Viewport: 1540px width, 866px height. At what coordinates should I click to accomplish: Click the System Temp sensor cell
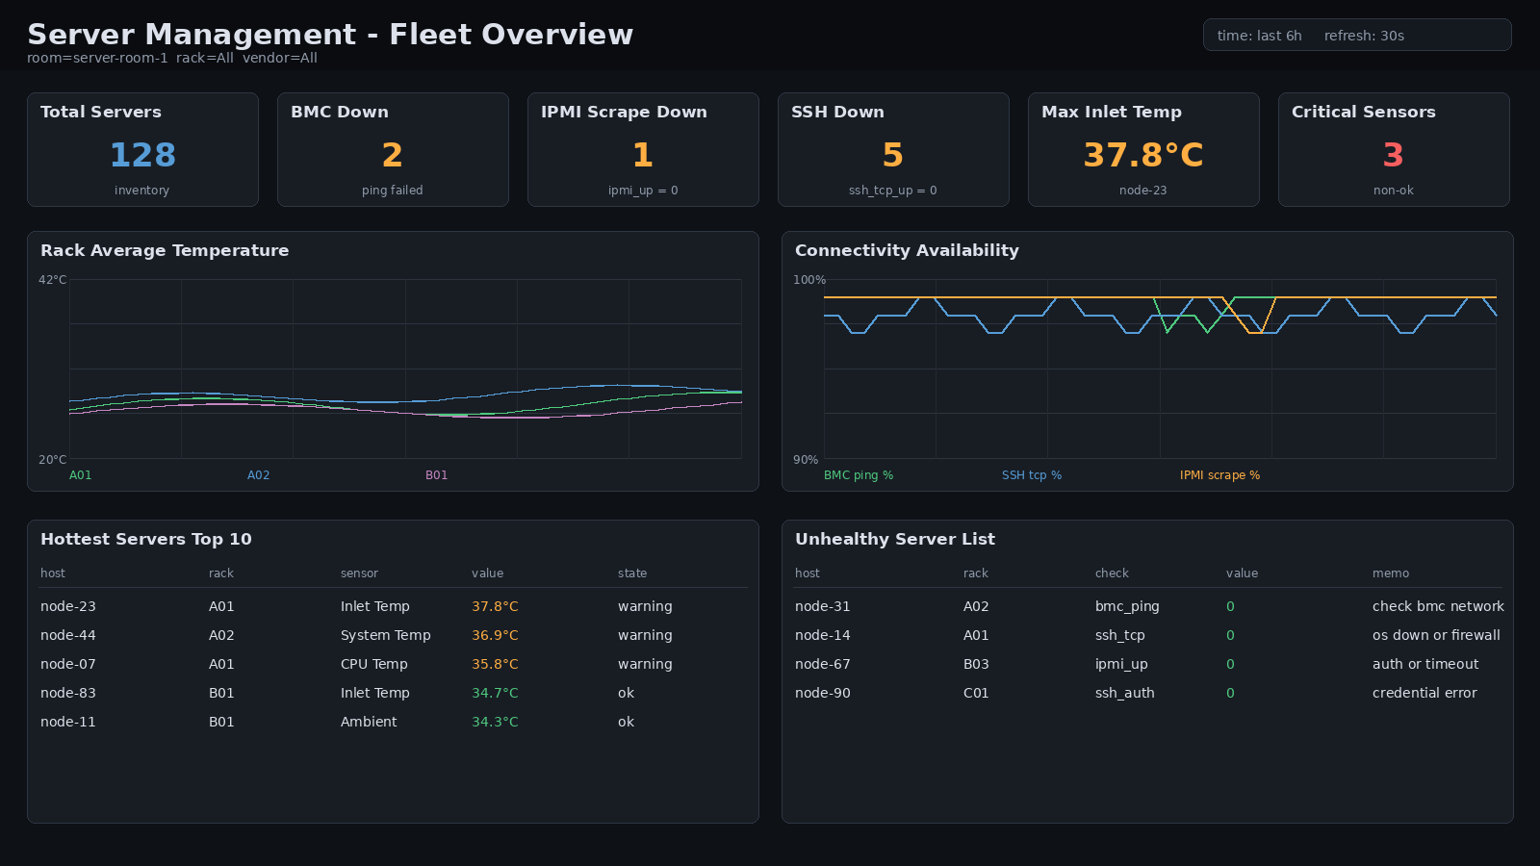(386, 635)
